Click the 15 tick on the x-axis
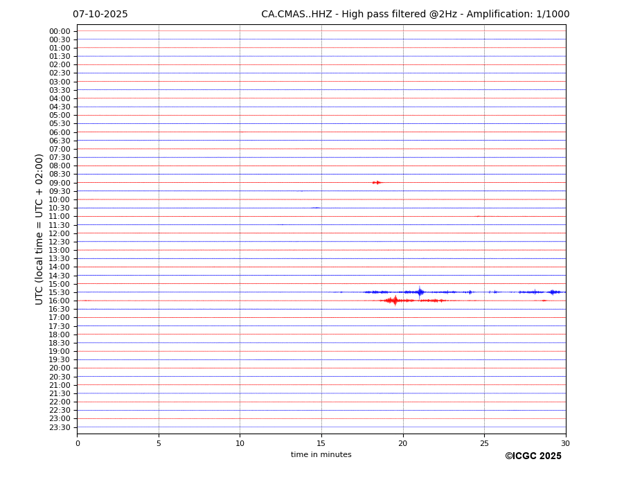Screen dimensions: 642x482 tap(321, 444)
